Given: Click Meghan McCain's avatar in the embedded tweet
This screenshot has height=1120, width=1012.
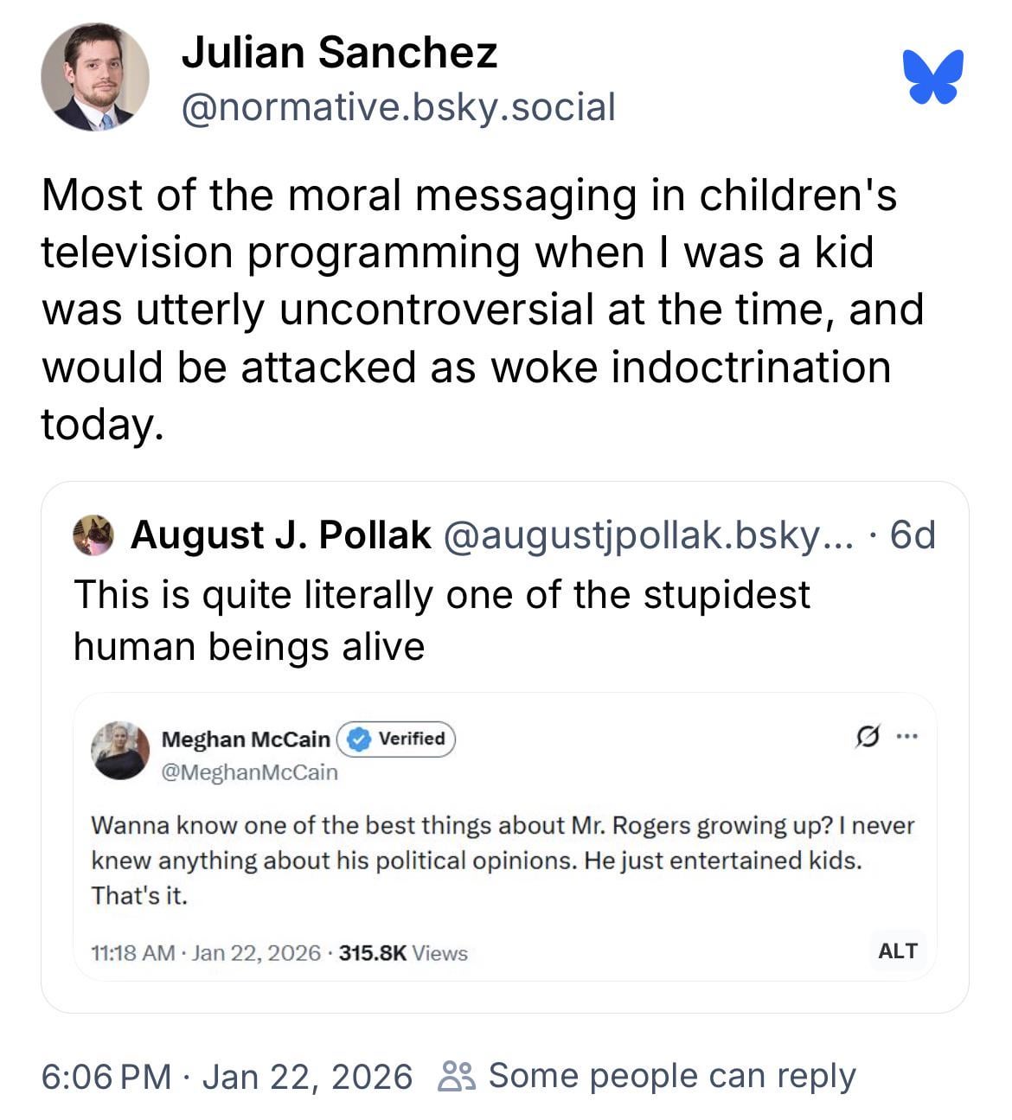Looking at the screenshot, I should (120, 750).
